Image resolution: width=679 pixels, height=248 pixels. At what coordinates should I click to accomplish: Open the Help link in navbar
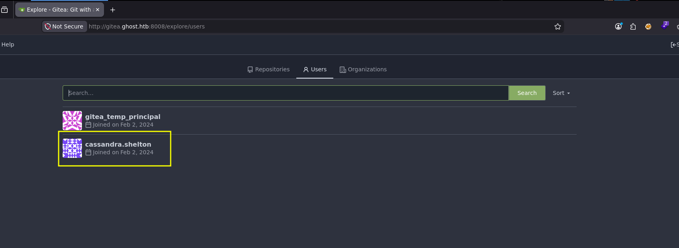(8, 44)
